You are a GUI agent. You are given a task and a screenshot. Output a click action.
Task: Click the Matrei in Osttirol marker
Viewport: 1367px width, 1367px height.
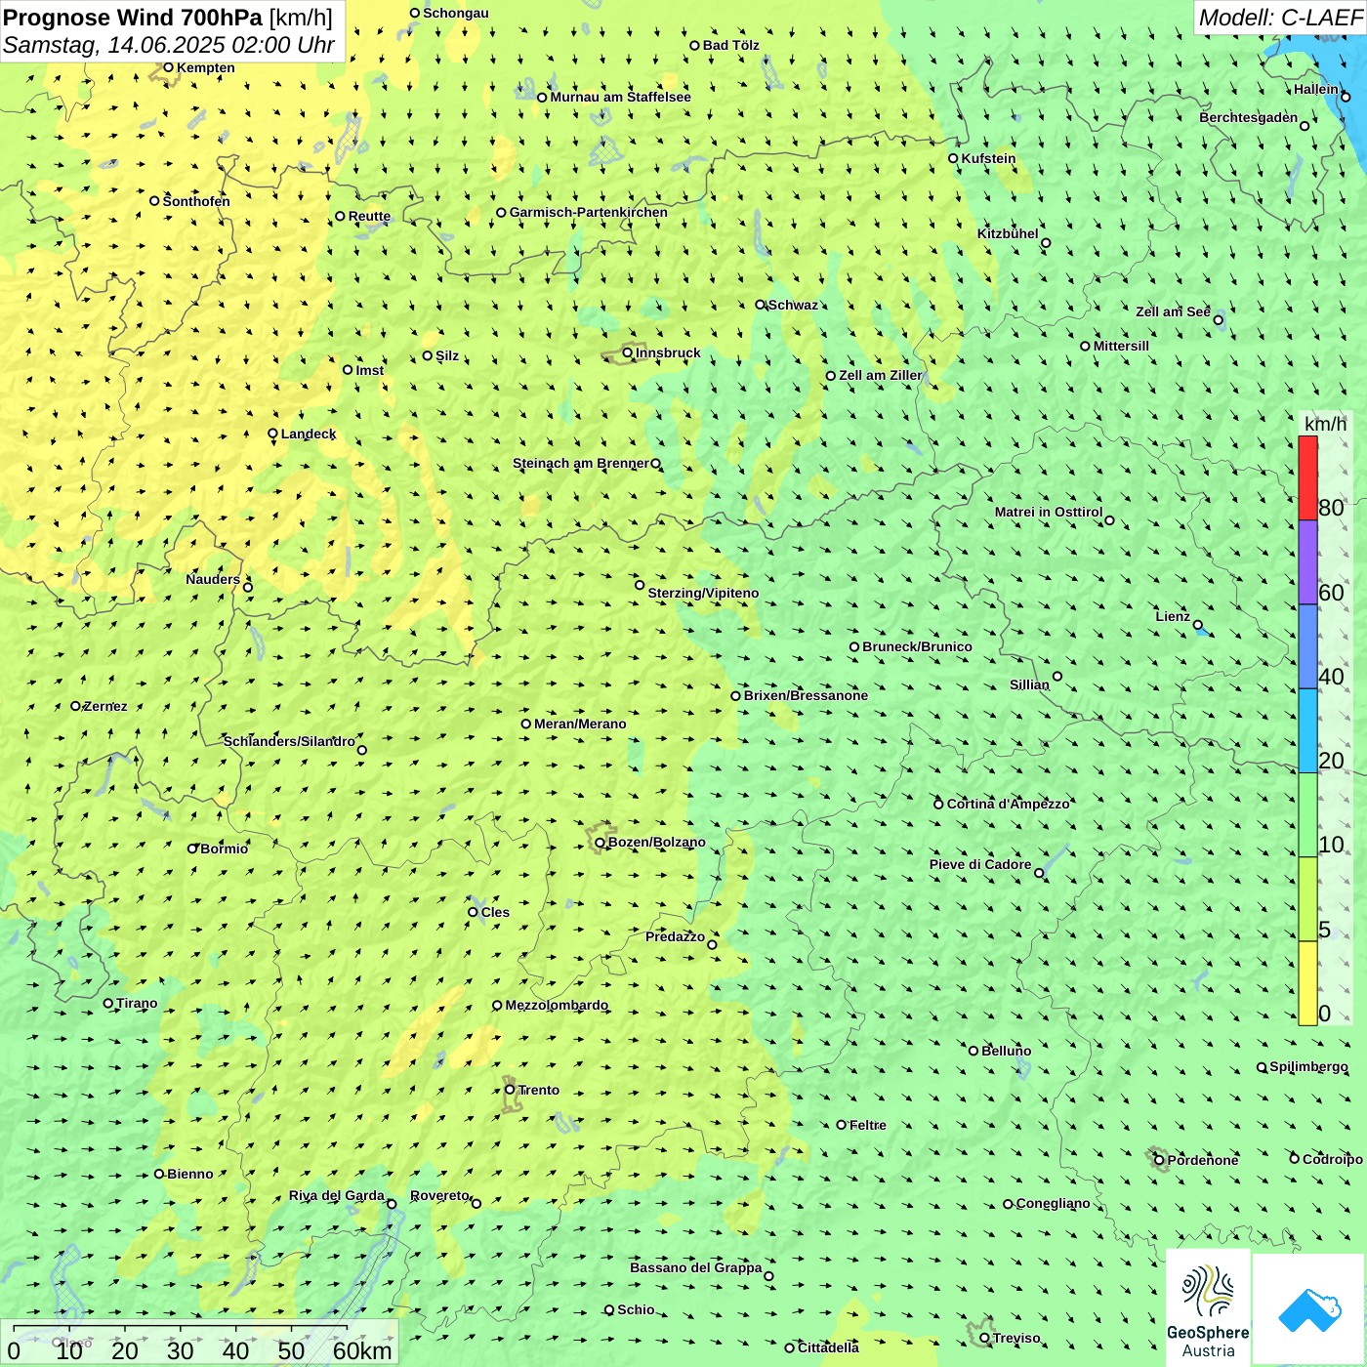[1109, 520]
